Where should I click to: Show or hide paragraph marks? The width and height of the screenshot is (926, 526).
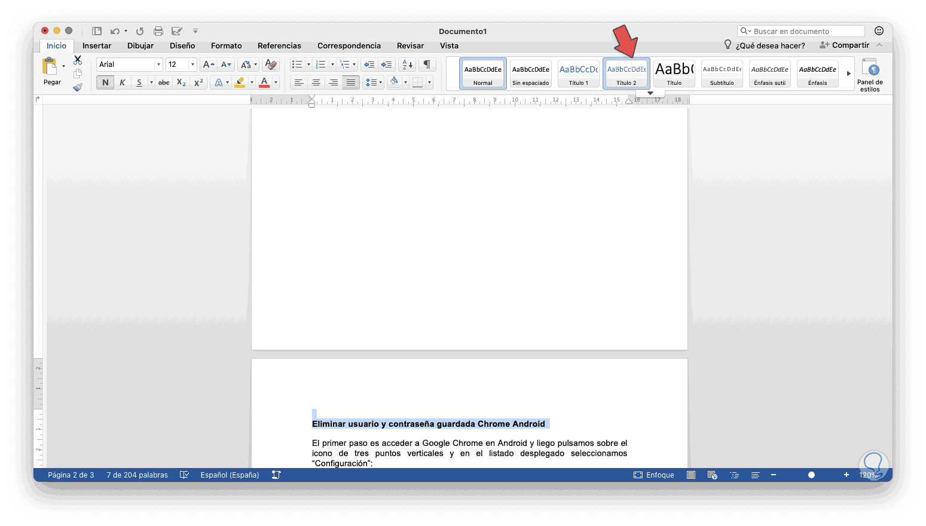[x=427, y=65]
